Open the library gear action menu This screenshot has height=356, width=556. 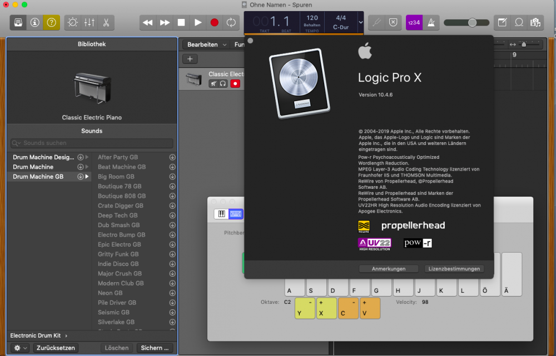tap(20, 348)
